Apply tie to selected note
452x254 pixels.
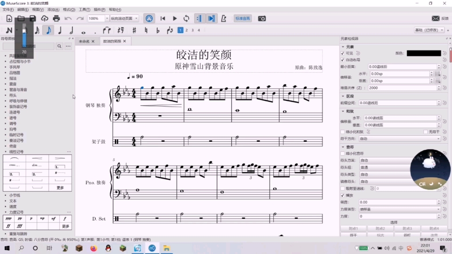click(107, 30)
